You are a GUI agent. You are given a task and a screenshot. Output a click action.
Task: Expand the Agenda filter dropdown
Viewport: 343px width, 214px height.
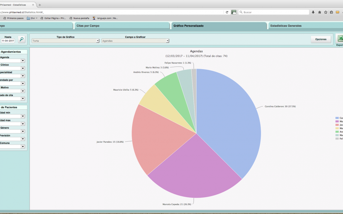click(x=23, y=61)
